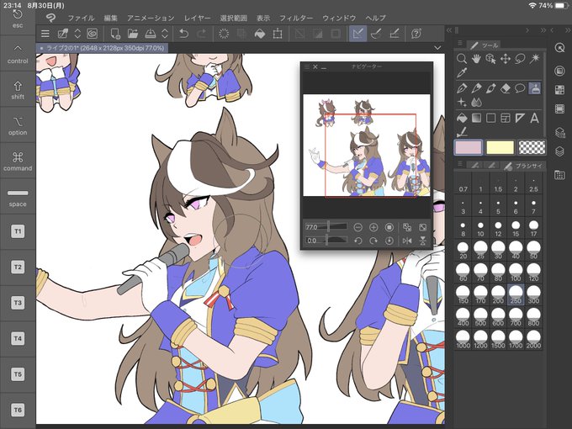Image resolution: width=572 pixels, height=429 pixels.
Task: Open the Tool palette menu icon
Action: [x=460, y=44]
